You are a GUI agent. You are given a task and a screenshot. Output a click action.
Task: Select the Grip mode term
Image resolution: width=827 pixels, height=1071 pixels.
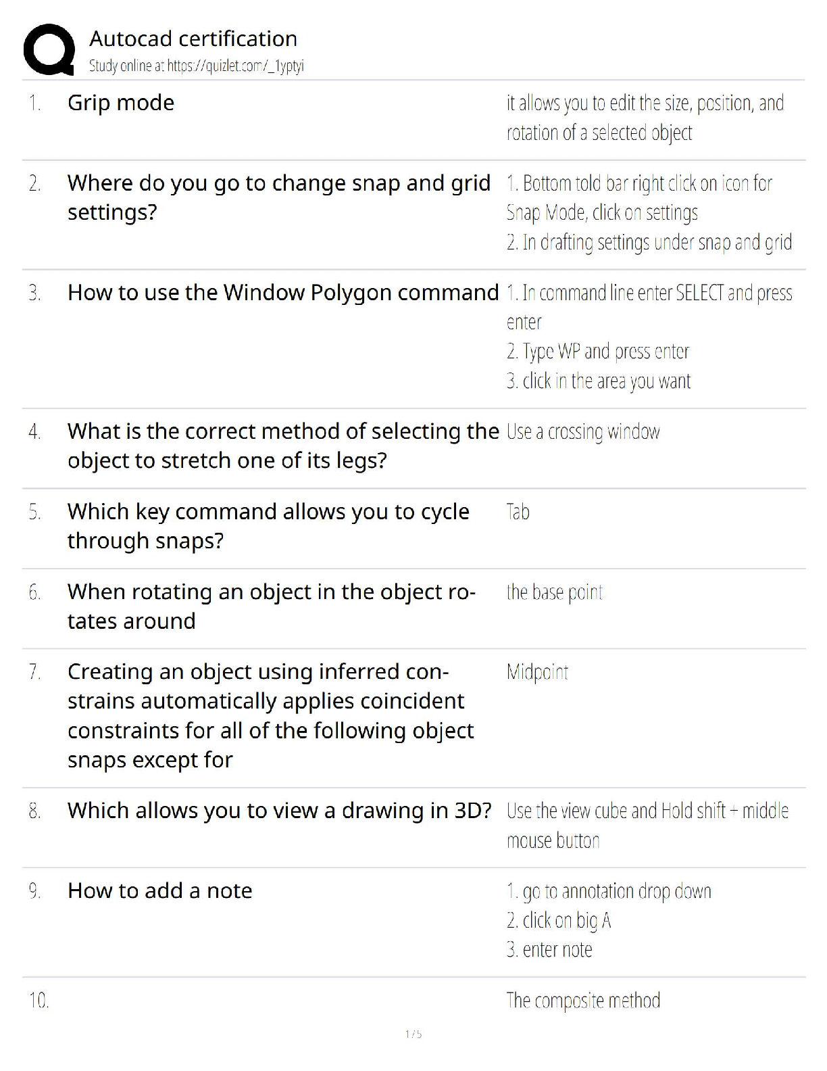pos(121,103)
